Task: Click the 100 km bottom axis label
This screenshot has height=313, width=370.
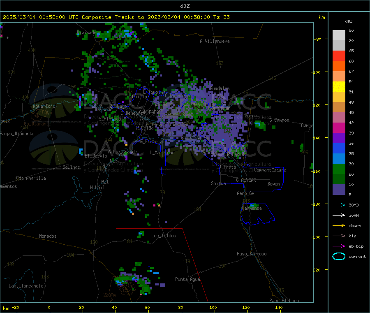Action: tap(213, 307)
